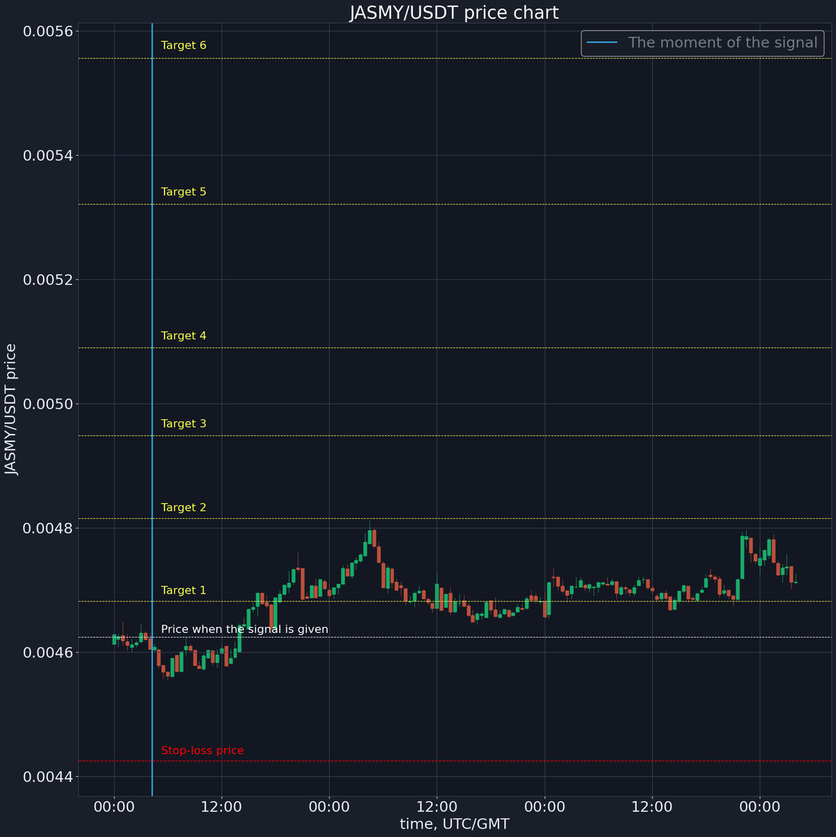The width and height of the screenshot is (836, 837).
Task: Click the blue signal moment vertical line
Action: [152, 418]
